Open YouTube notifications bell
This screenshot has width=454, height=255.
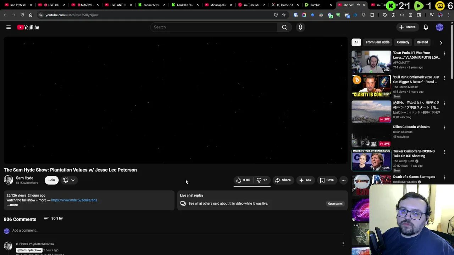[426, 27]
